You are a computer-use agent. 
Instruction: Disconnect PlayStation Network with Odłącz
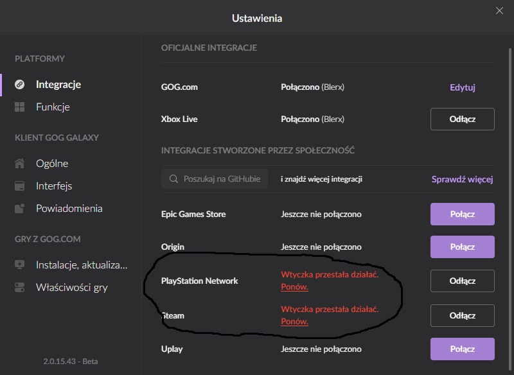(462, 281)
